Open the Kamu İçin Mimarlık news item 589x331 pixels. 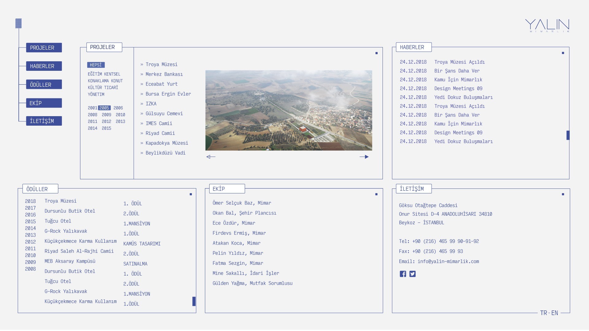(458, 80)
